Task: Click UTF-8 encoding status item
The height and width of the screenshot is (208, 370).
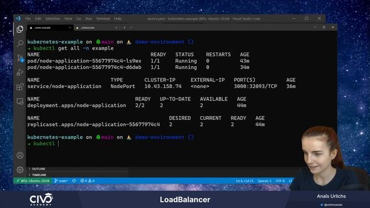Action: coord(280,181)
